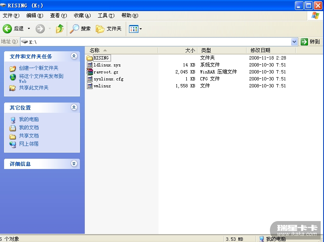Click the 网上邻居 network icon

click(13, 144)
